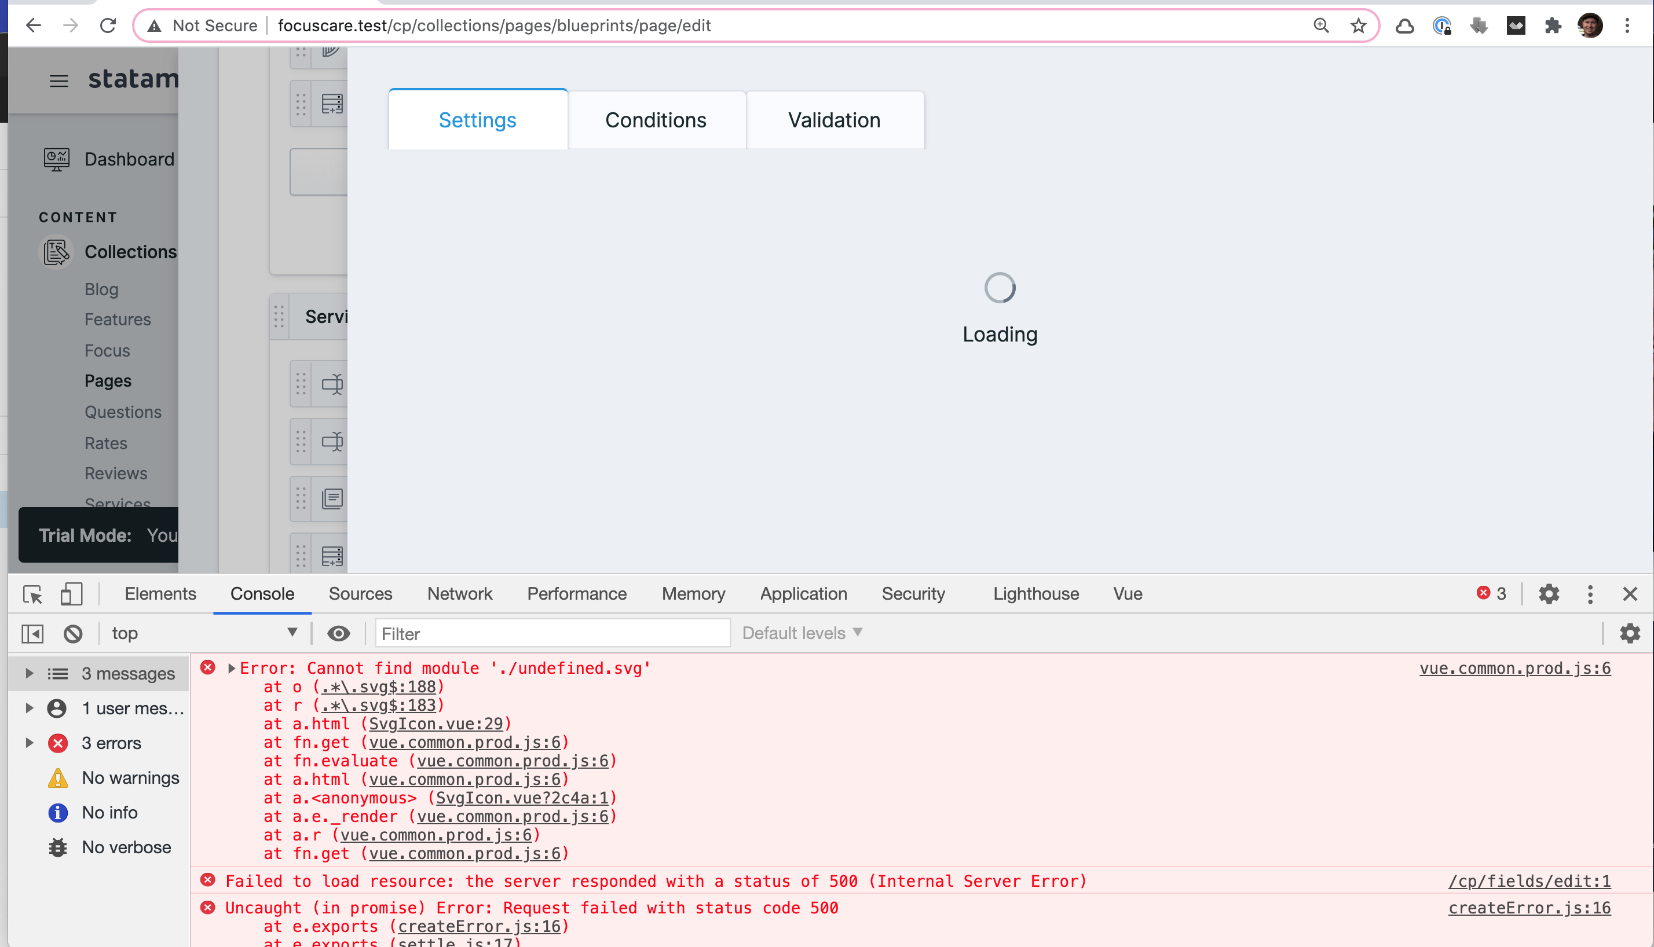The height and width of the screenshot is (947, 1654).
Task: Expand the 3 messages group
Action: (28, 673)
